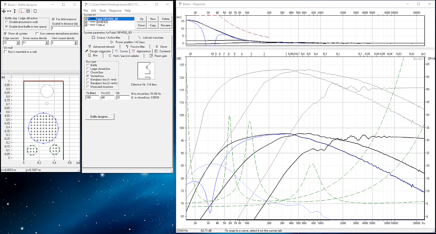Select the vertical-only move arrow tool
The height and width of the screenshot is (234, 436).
click(15, 11)
